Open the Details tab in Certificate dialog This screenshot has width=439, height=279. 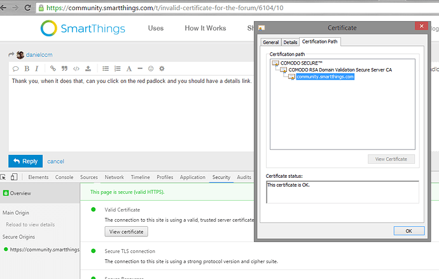pos(290,42)
